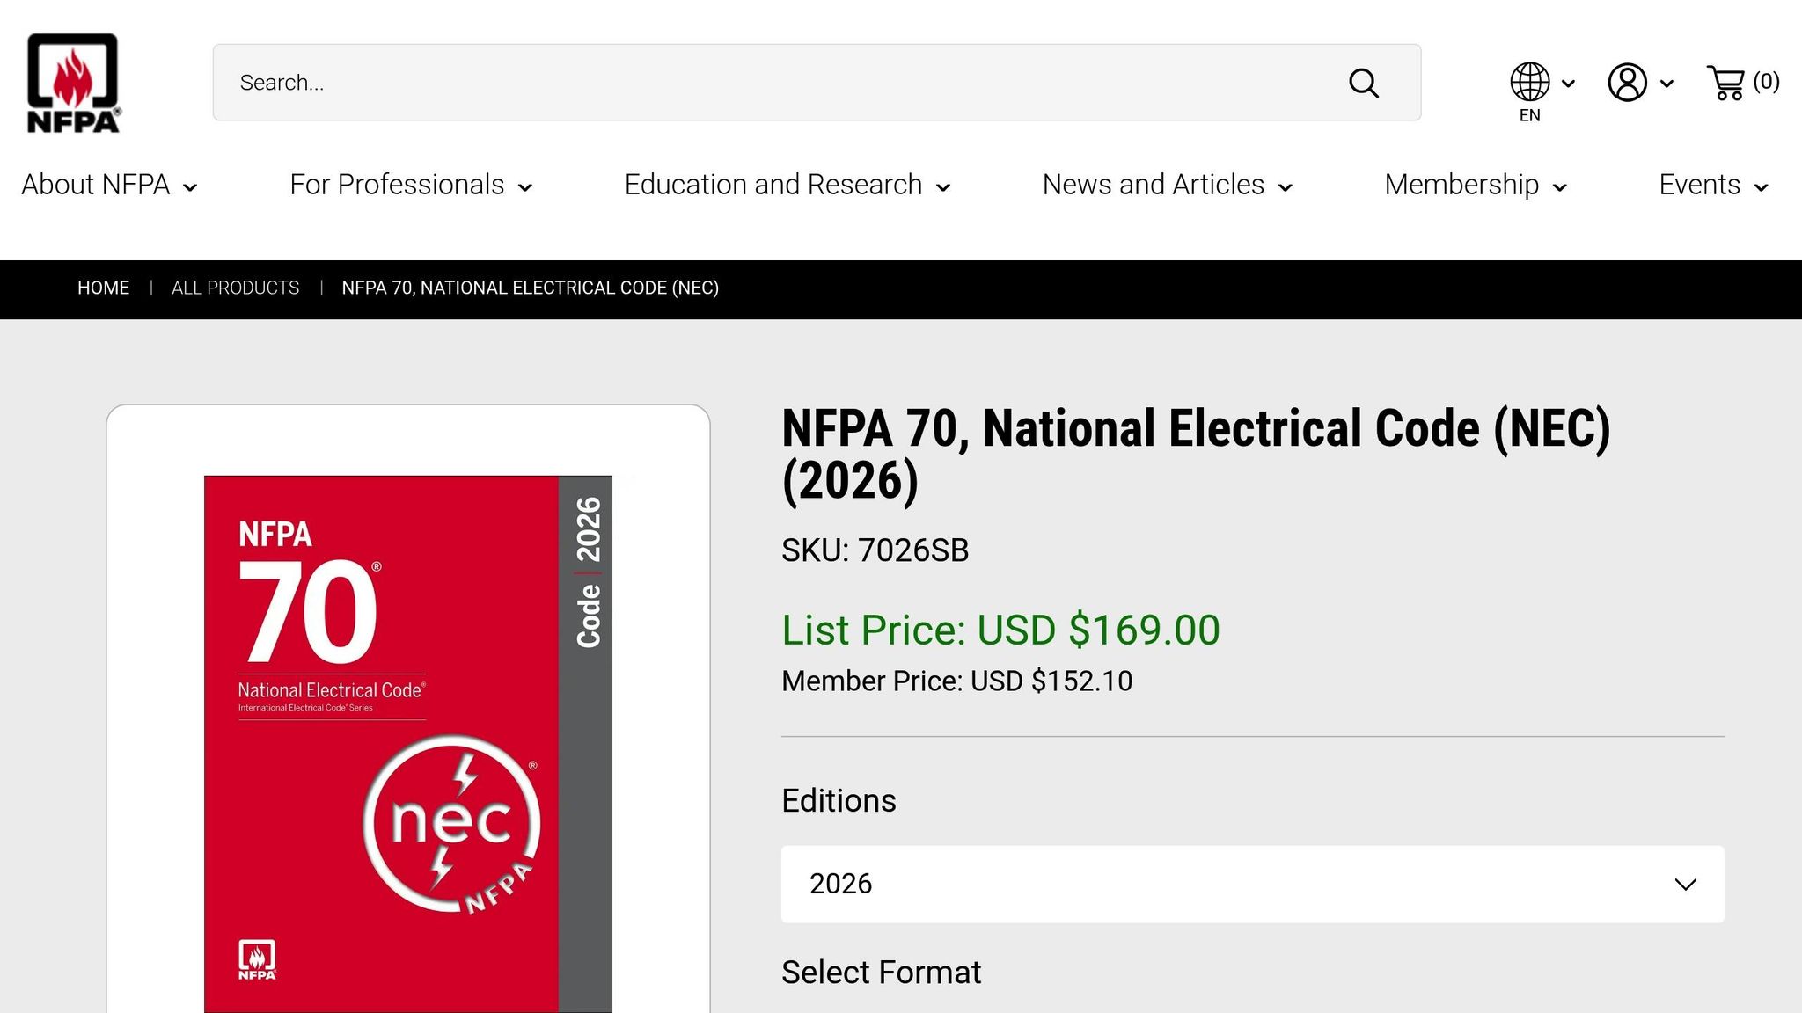Open the language globe selector
1802x1013 pixels.
[x=1528, y=82]
